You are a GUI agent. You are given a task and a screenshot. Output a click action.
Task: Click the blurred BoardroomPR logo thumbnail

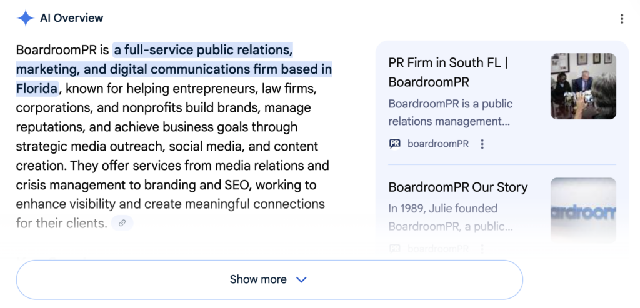click(x=583, y=210)
